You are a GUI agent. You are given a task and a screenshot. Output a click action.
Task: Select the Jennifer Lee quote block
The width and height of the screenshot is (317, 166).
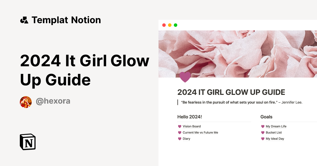[241, 102]
